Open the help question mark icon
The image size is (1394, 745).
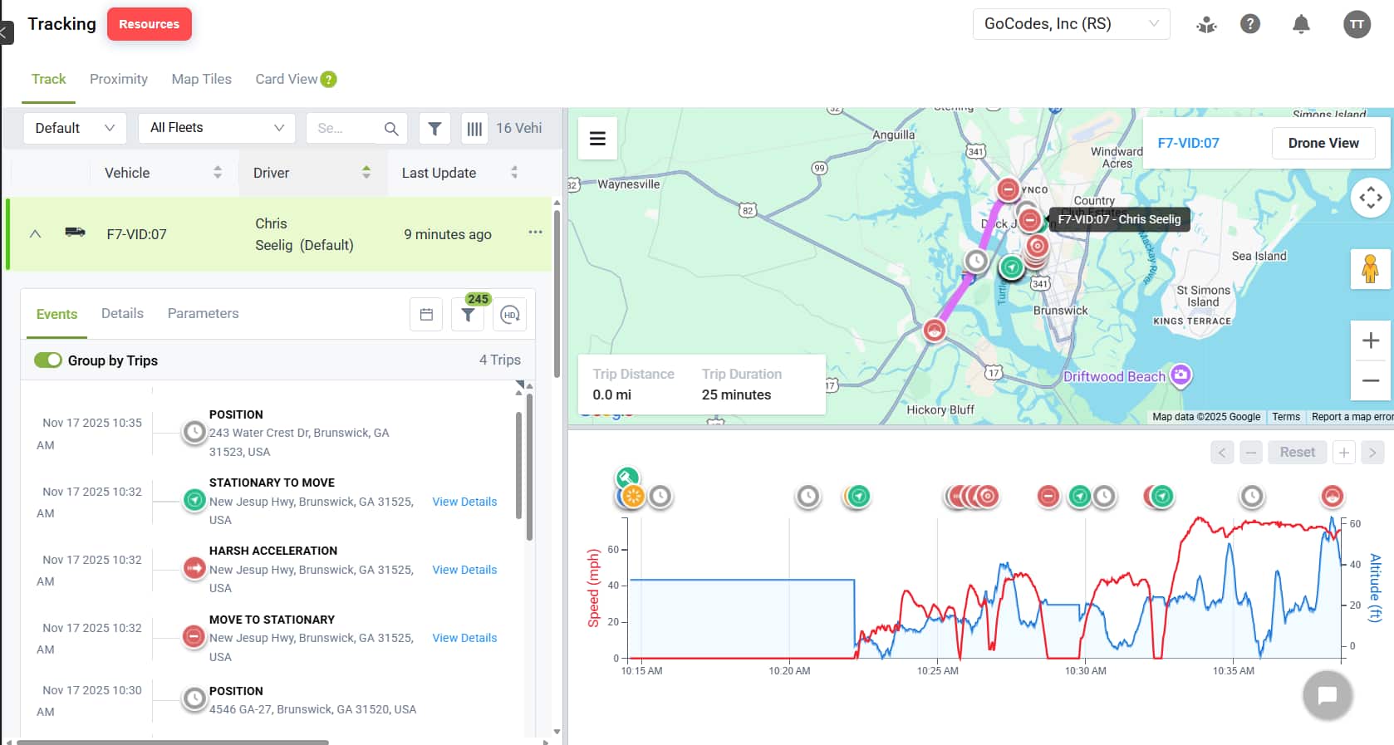(x=1249, y=24)
